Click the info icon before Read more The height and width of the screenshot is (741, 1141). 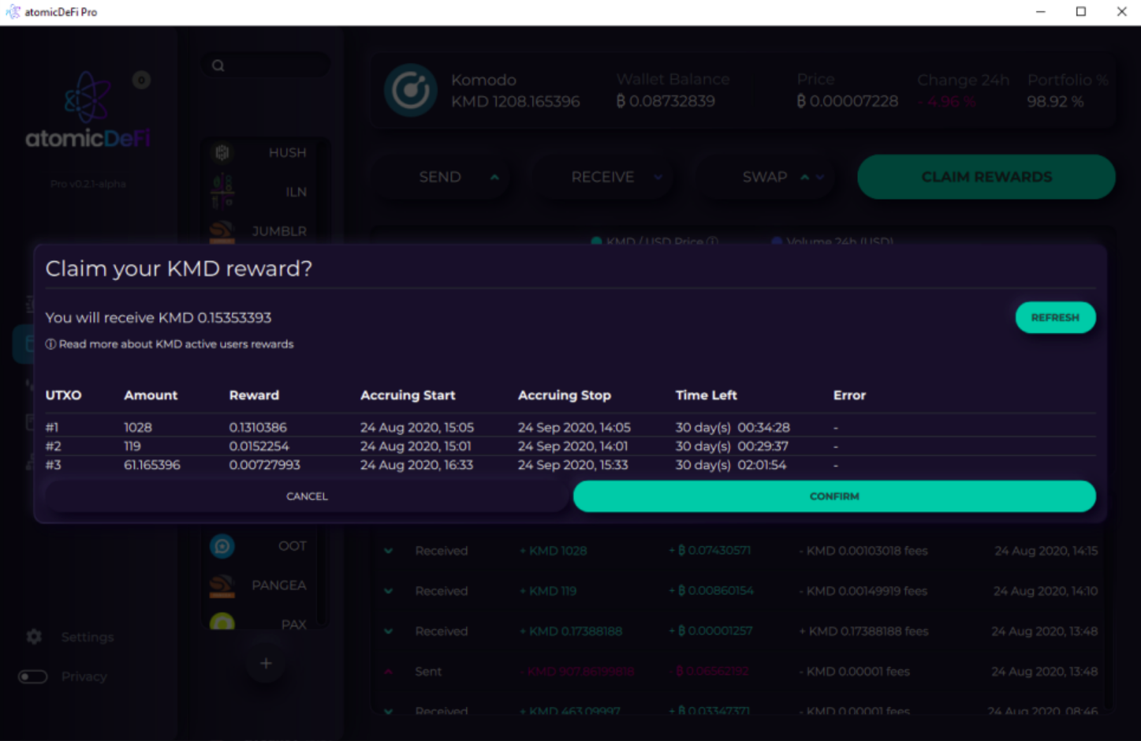(x=50, y=344)
